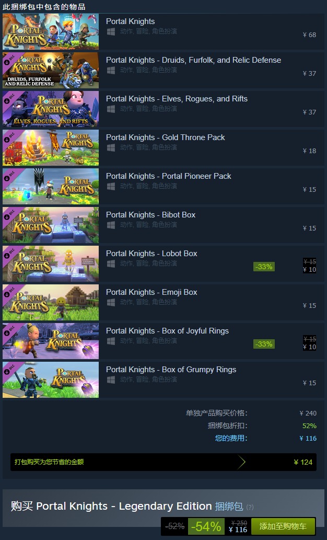
Task: Click the bundle savings arrow (打包购买为您节省的金额)
Action: coord(242,462)
